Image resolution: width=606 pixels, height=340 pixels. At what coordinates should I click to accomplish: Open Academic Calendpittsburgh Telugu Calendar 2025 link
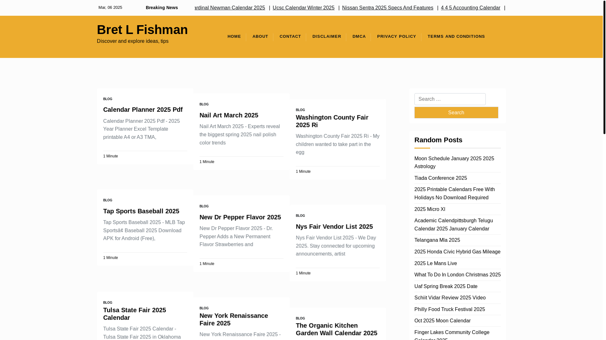[453, 225]
